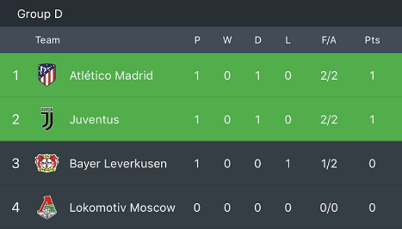The height and width of the screenshot is (229, 402).
Task: Click rank number 2 beside Juventus
Action: (x=16, y=119)
